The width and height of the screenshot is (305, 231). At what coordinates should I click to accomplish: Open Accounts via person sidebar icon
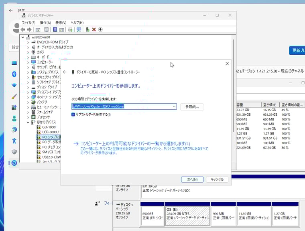pos(14,119)
